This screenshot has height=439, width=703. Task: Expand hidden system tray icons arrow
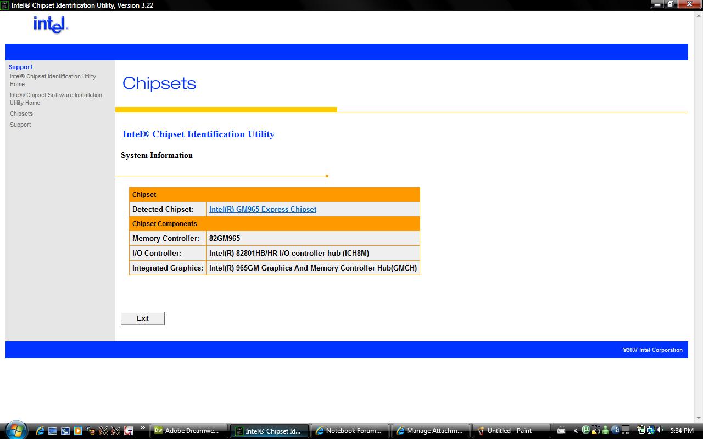point(576,431)
